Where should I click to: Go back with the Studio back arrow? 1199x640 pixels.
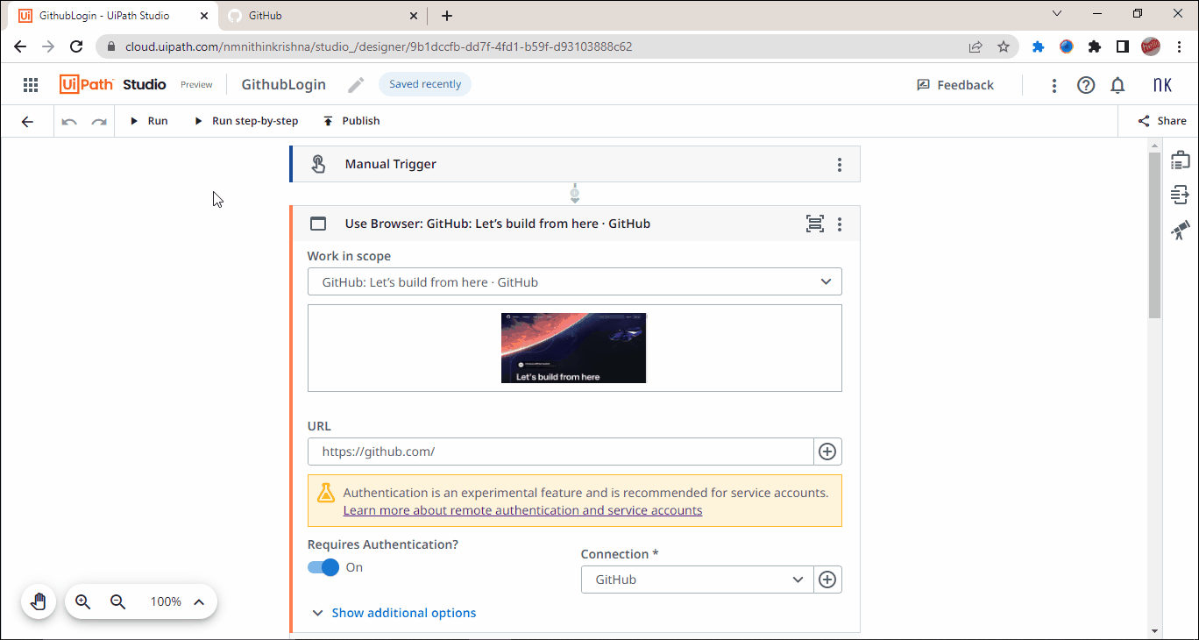(x=27, y=121)
